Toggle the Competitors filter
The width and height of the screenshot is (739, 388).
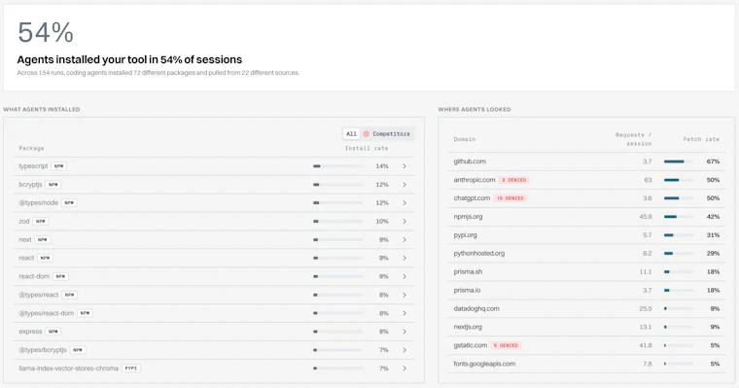click(387, 134)
